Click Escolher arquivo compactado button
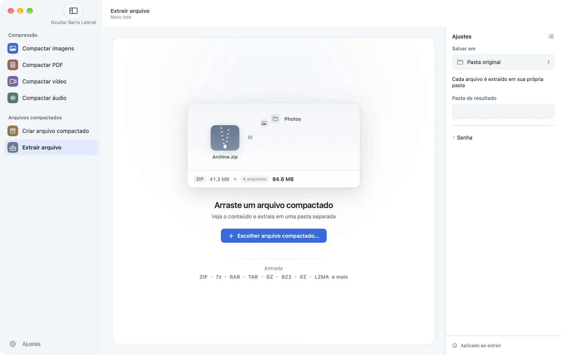 [x=274, y=236]
